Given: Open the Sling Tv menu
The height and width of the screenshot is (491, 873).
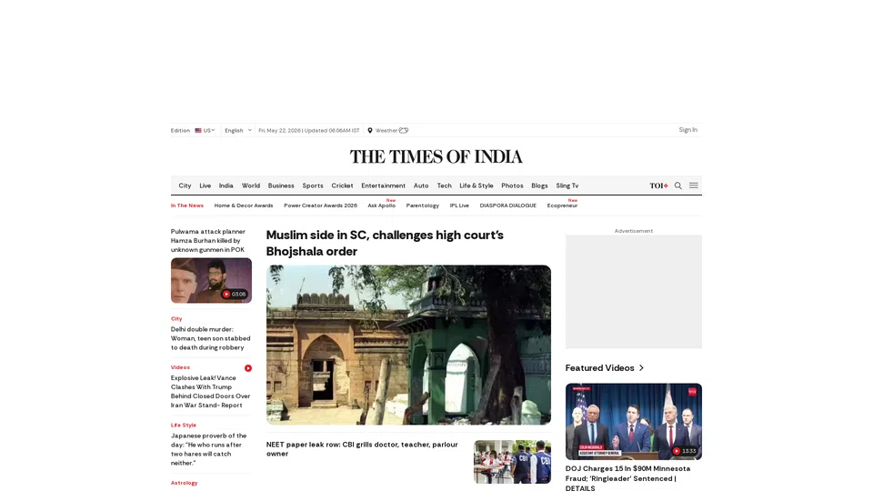Looking at the screenshot, I should [x=567, y=185].
